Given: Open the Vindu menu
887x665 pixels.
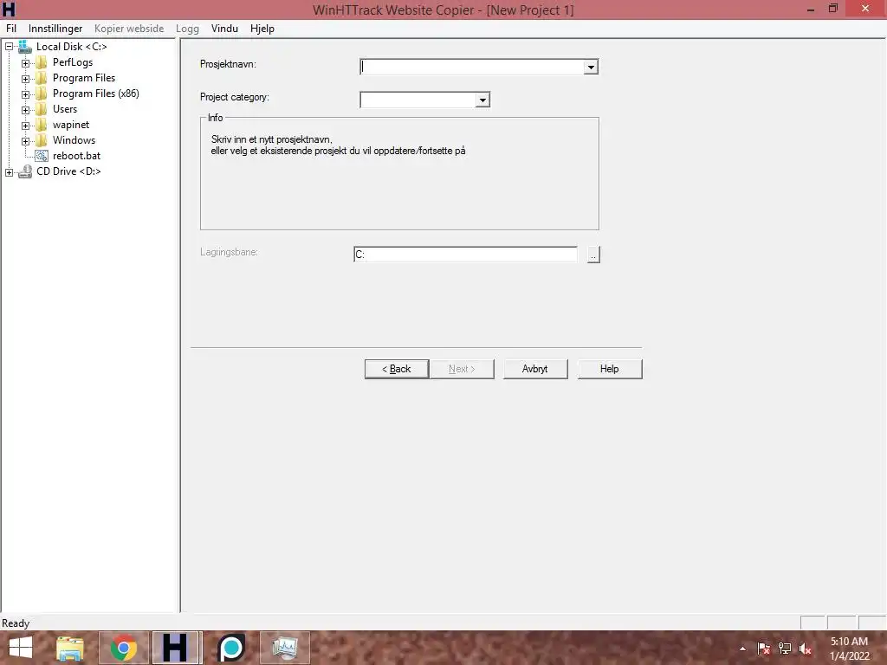Looking at the screenshot, I should pos(224,29).
